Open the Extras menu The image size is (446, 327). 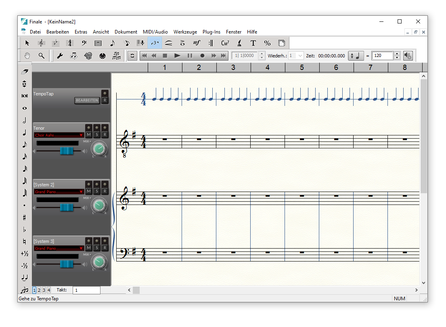point(81,32)
